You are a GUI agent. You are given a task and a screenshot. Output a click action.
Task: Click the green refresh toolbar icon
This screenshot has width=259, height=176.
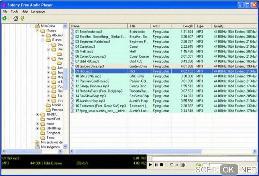tap(5, 18)
